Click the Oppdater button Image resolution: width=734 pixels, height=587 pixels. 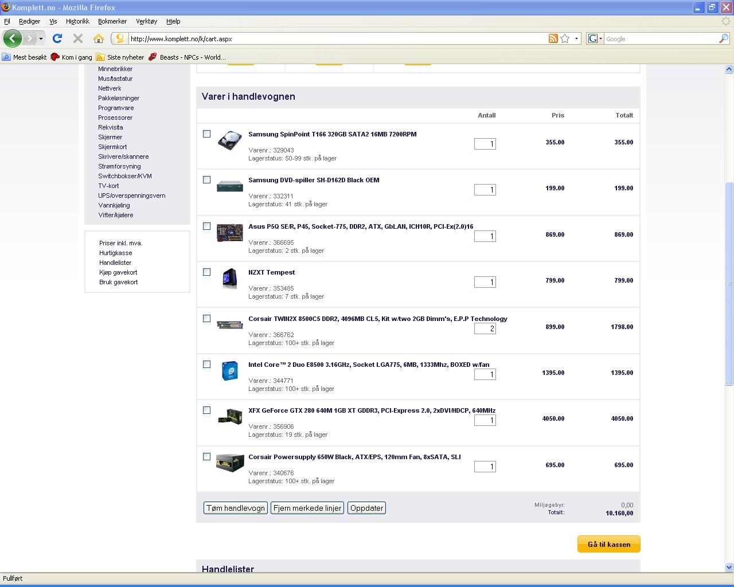click(366, 508)
